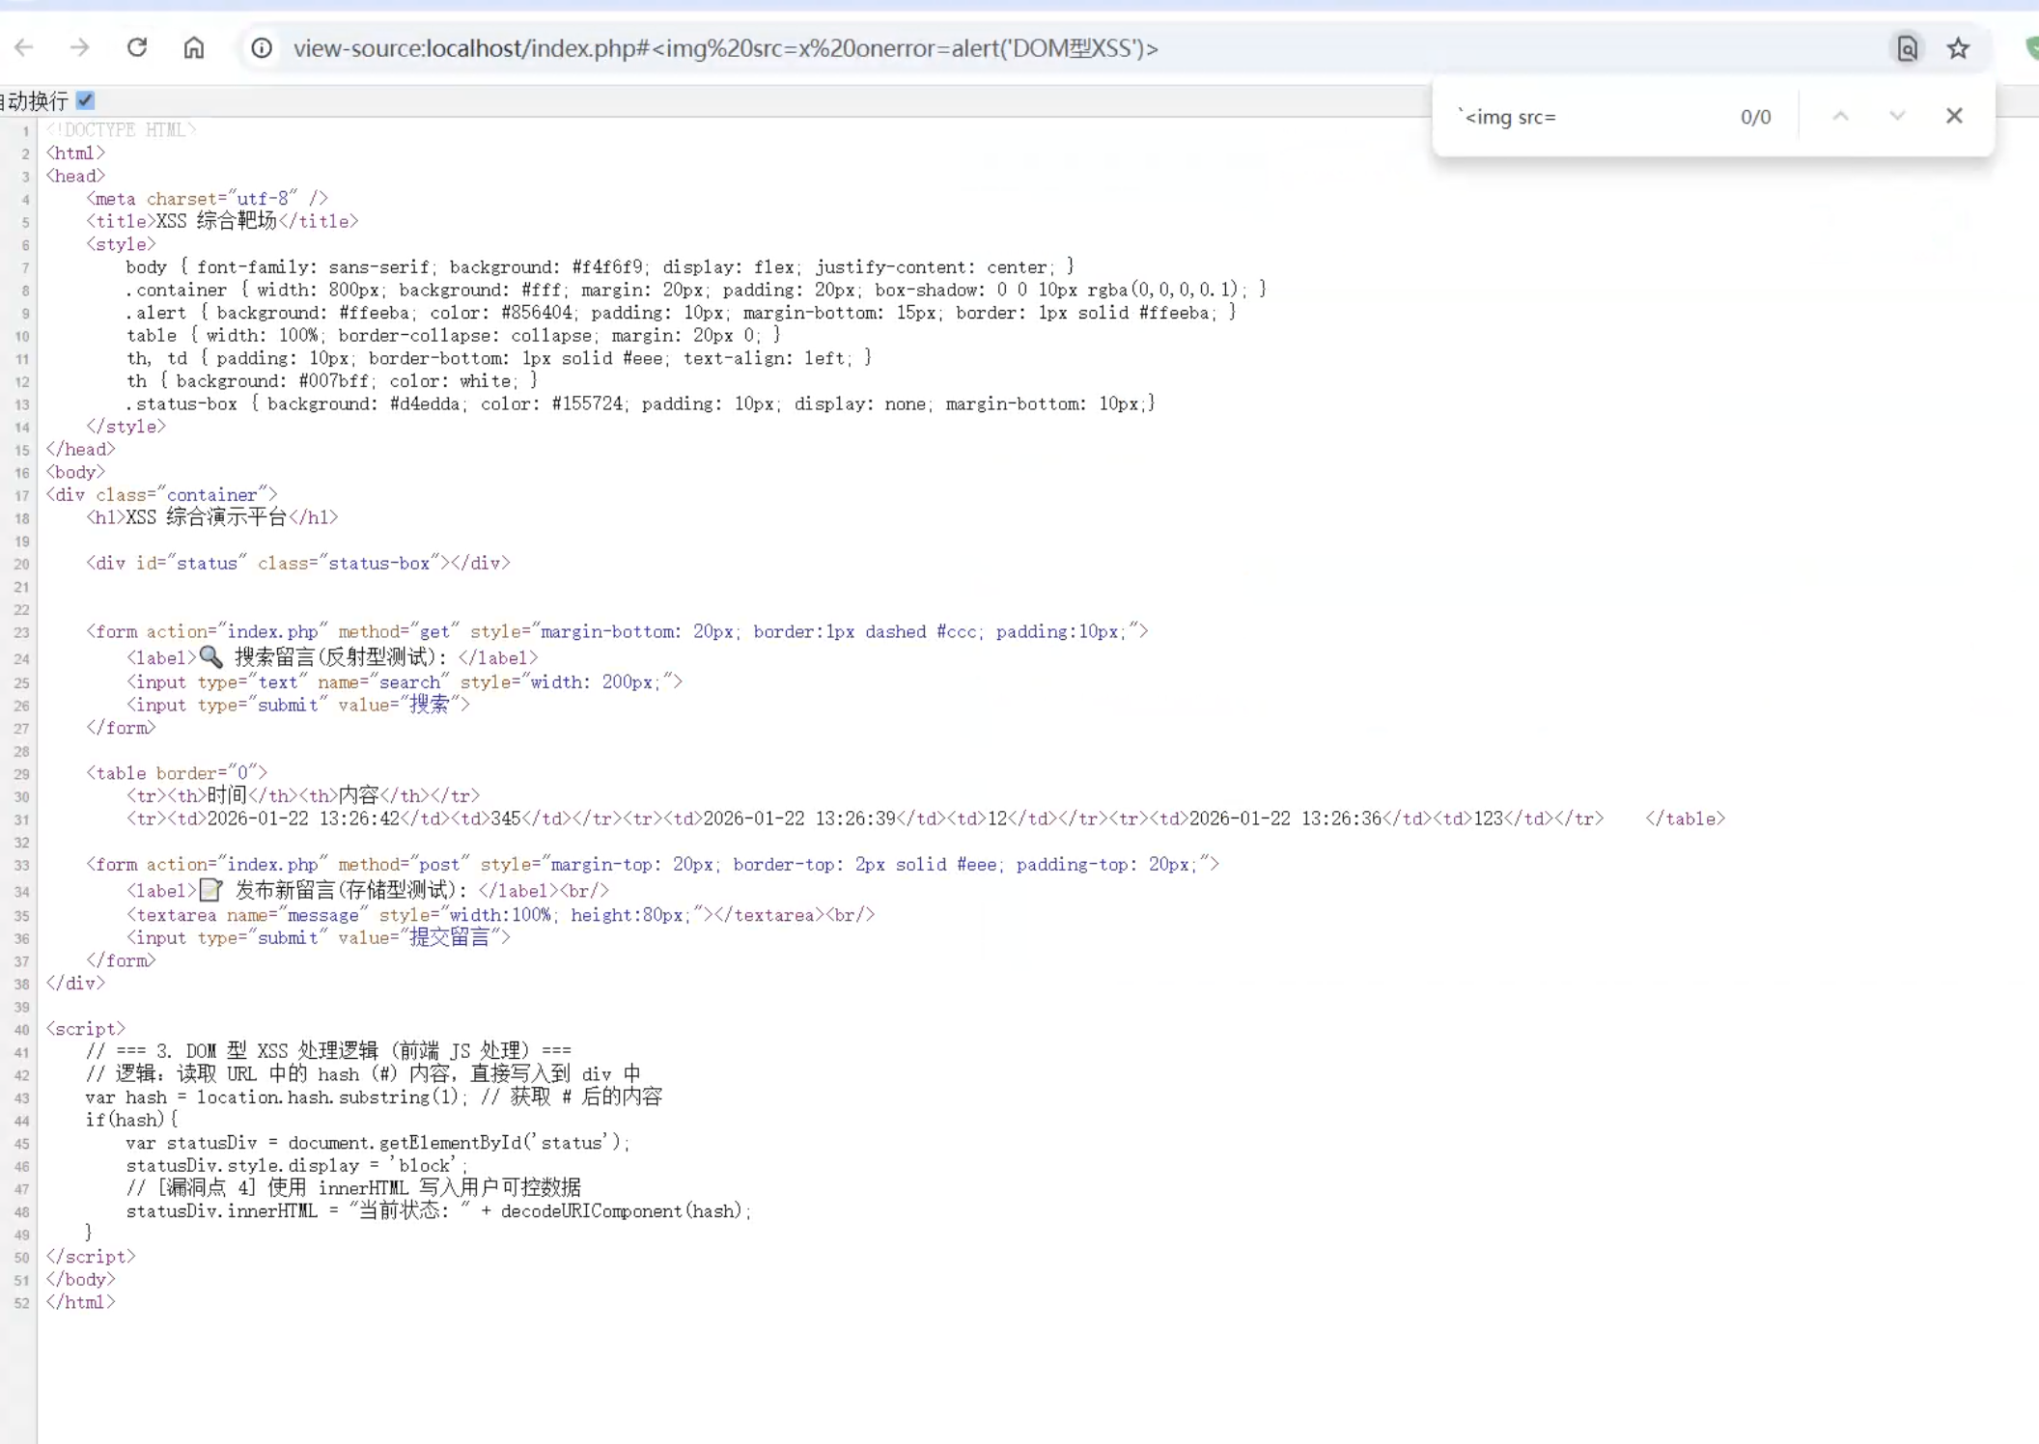
Task: Click the .container CSS rule line
Action: (695, 291)
